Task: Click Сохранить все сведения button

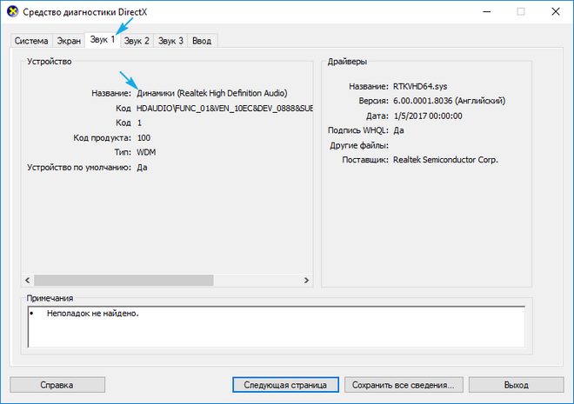Action: pyautogui.click(x=404, y=384)
